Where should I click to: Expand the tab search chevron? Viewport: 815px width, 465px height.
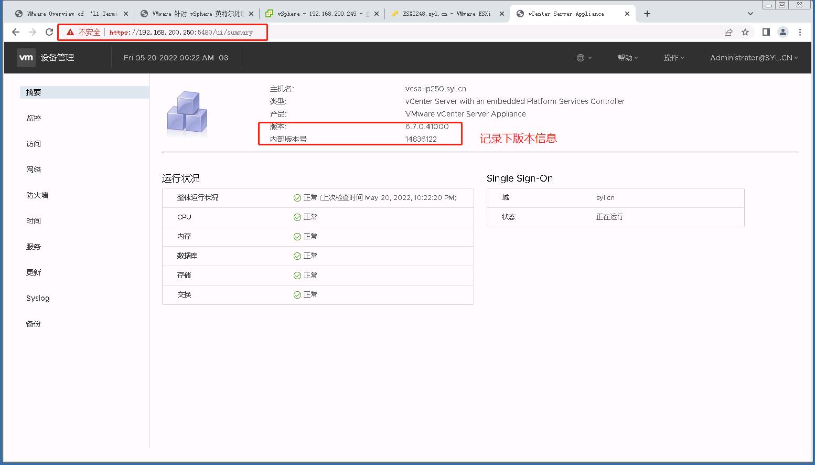pyautogui.click(x=750, y=14)
